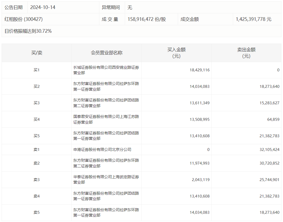The width and height of the screenshot is (283, 222).
Task: Click 拉萨东环路第一证券营业部 in 买2 row
Action: (x=106, y=87)
